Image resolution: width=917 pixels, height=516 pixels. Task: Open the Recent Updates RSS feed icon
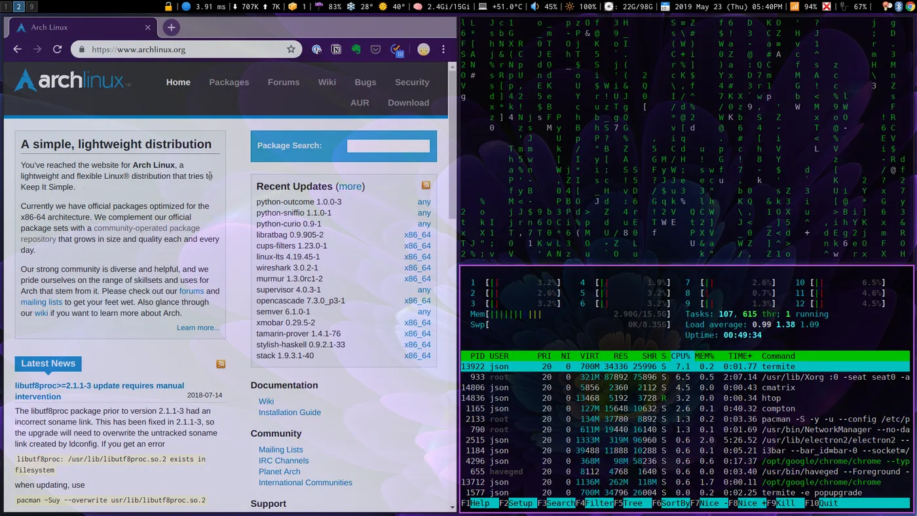pos(426,186)
